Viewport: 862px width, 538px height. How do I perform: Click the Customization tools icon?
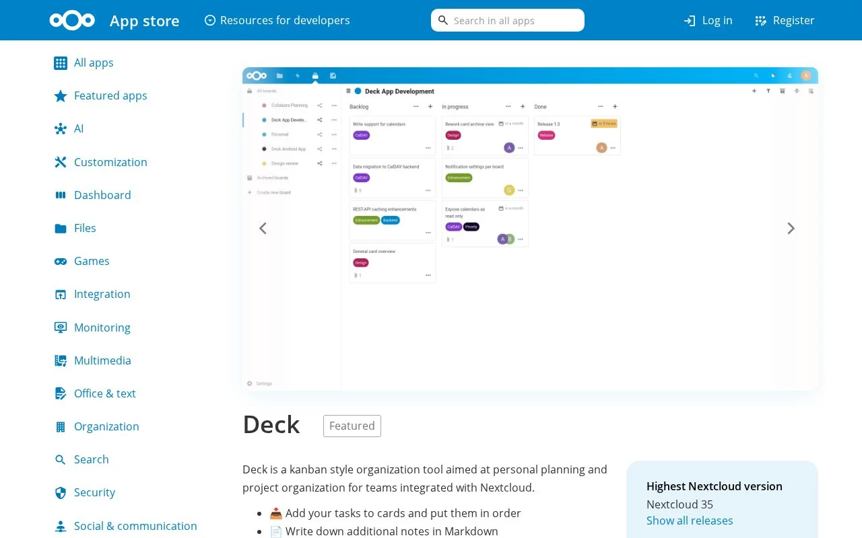tap(61, 162)
